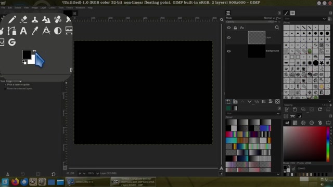The width and height of the screenshot is (333, 187).
Task: Lower the layer with down arrow
Action: point(250,102)
